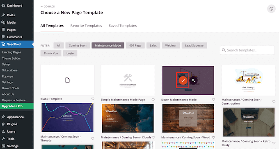Open Landing Pages in SeedProd submenu
Screen dimensions: 279x149
(11, 52)
